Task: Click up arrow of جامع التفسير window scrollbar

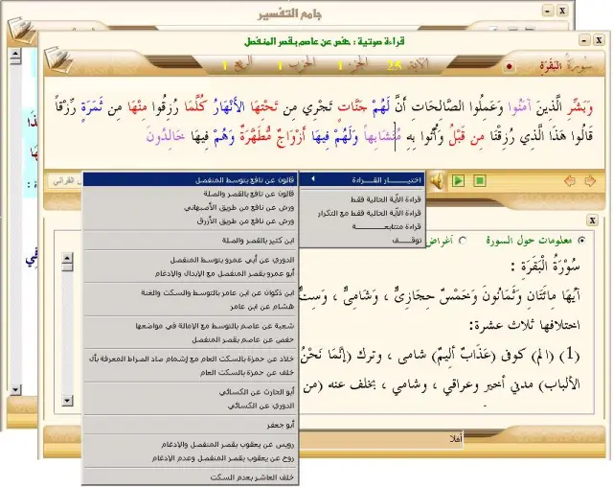Action: click(15, 54)
